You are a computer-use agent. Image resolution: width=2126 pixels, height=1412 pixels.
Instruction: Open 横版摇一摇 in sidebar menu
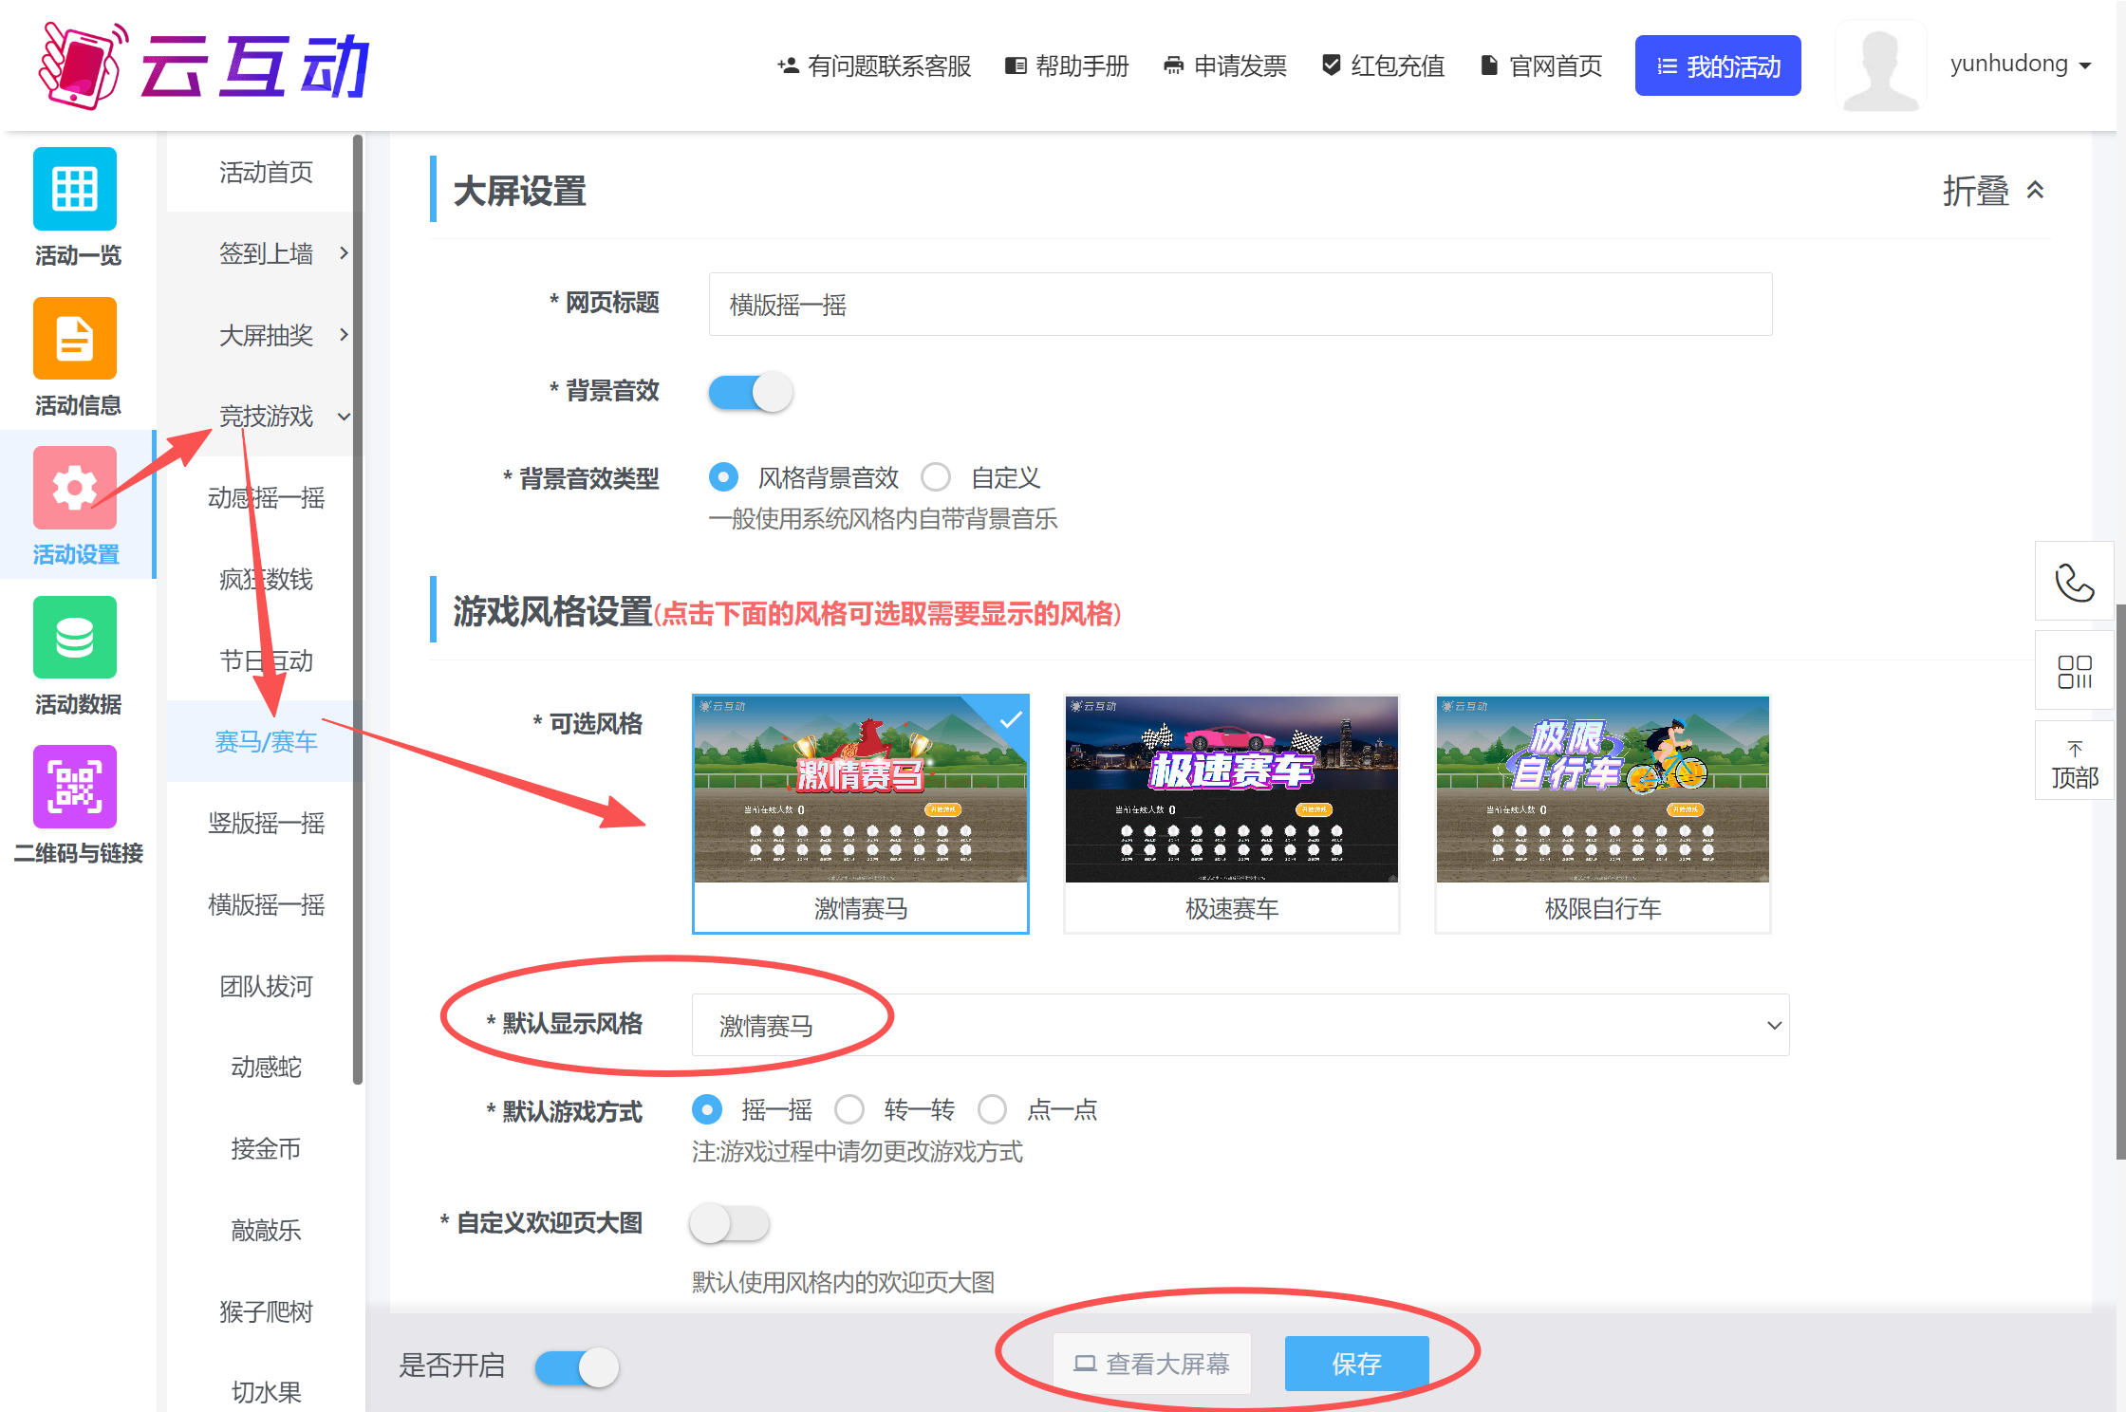click(266, 904)
